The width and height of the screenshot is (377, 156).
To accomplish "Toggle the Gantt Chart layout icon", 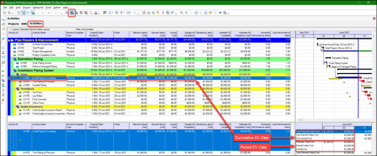I will point(24,13).
